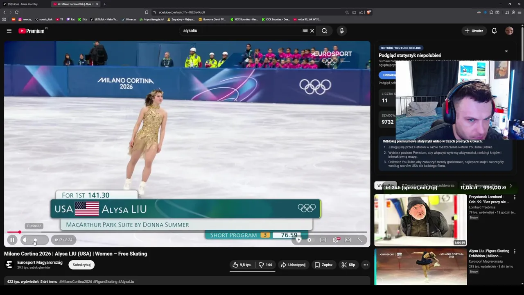Open YouTube notifications bell
Screen dimensions: 524x295
[x=494, y=31]
